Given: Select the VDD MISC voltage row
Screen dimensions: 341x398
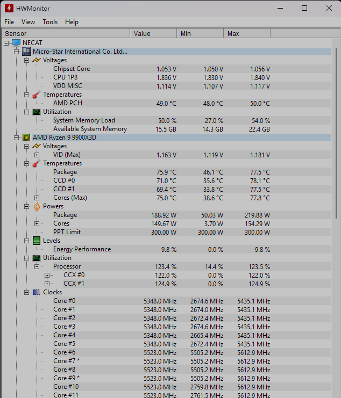Looking at the screenshot, I should point(191,86).
